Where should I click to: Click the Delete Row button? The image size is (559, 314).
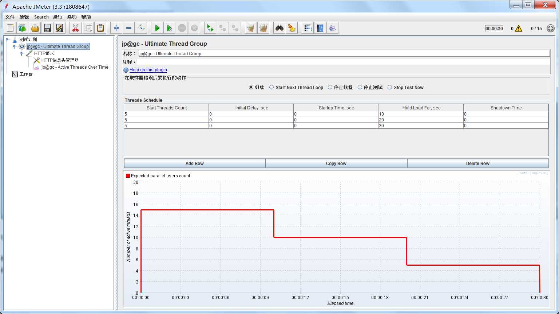pyautogui.click(x=478, y=163)
